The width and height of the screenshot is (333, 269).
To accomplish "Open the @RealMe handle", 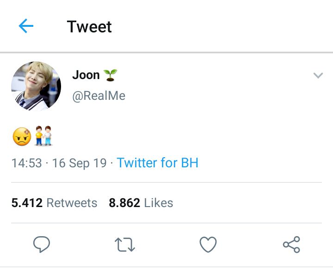I will (x=99, y=96).
